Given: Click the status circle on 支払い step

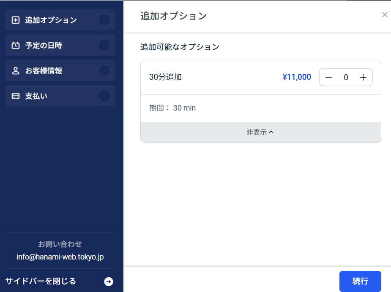Looking at the screenshot, I should 104,96.
